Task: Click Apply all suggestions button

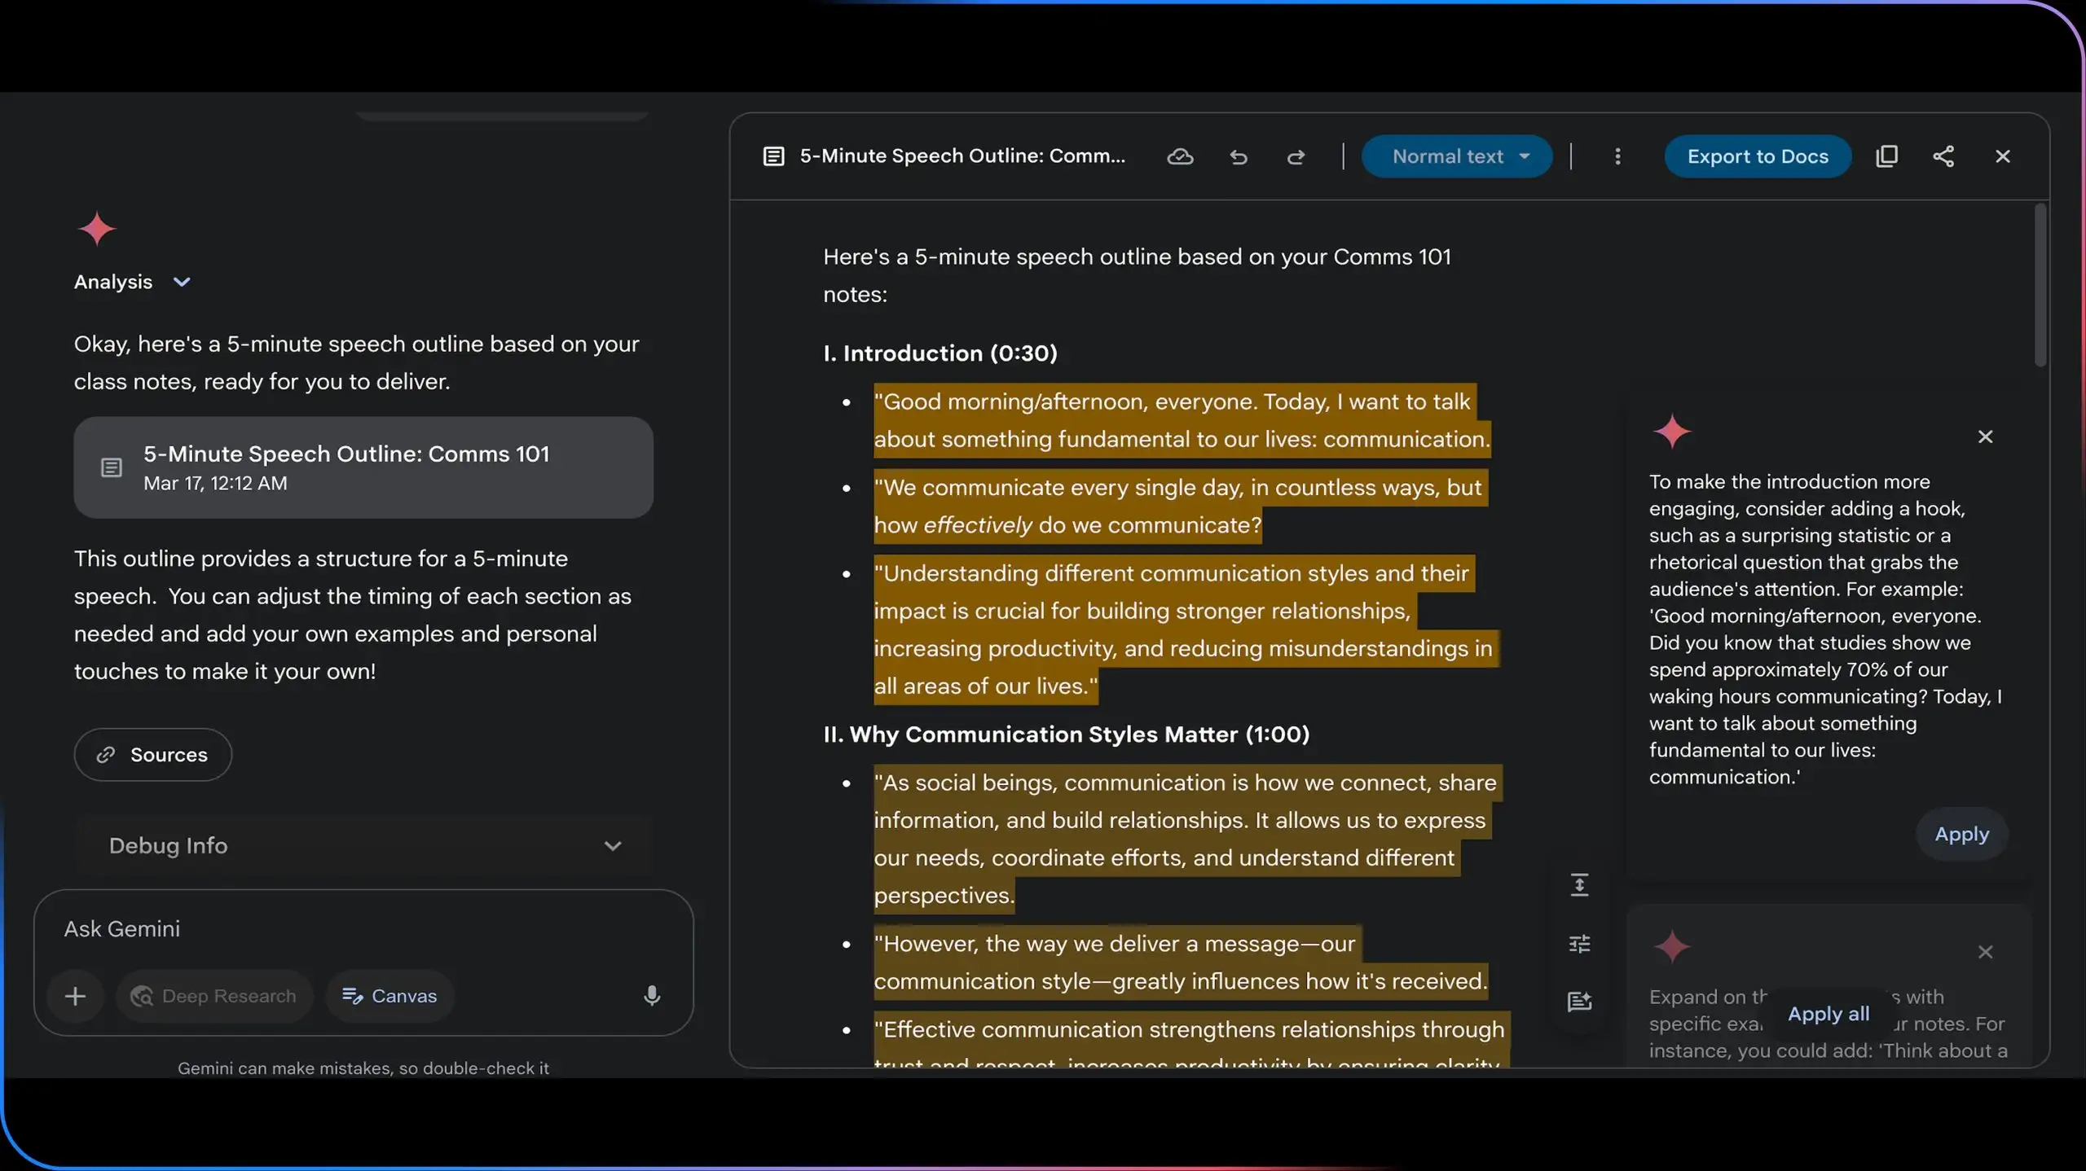Action: [1829, 1014]
